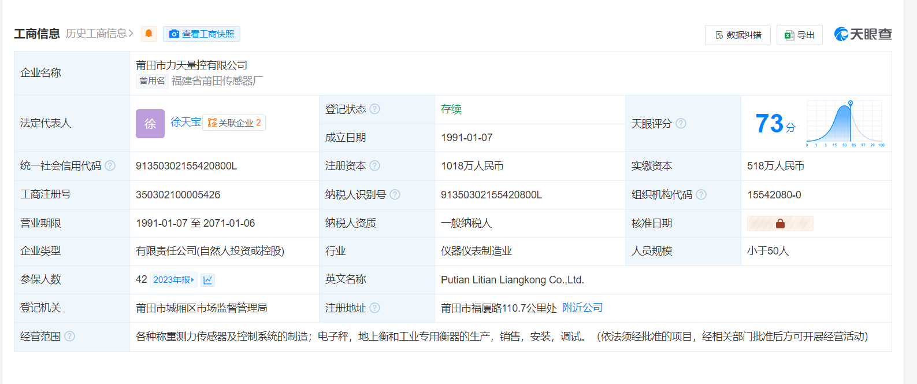Click the 天眼查 logo
This screenshot has width=917, height=384.
863,35
